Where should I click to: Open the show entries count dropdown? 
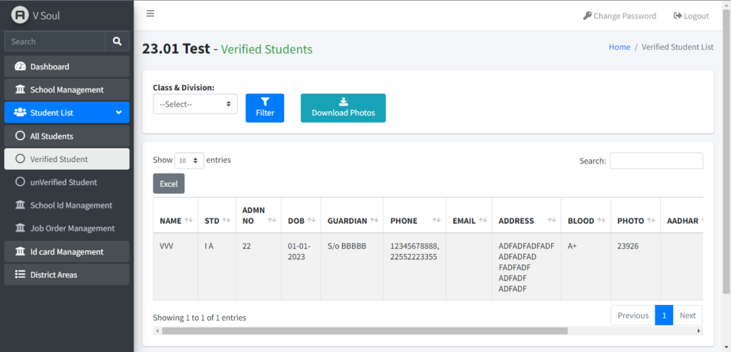pyautogui.click(x=189, y=161)
